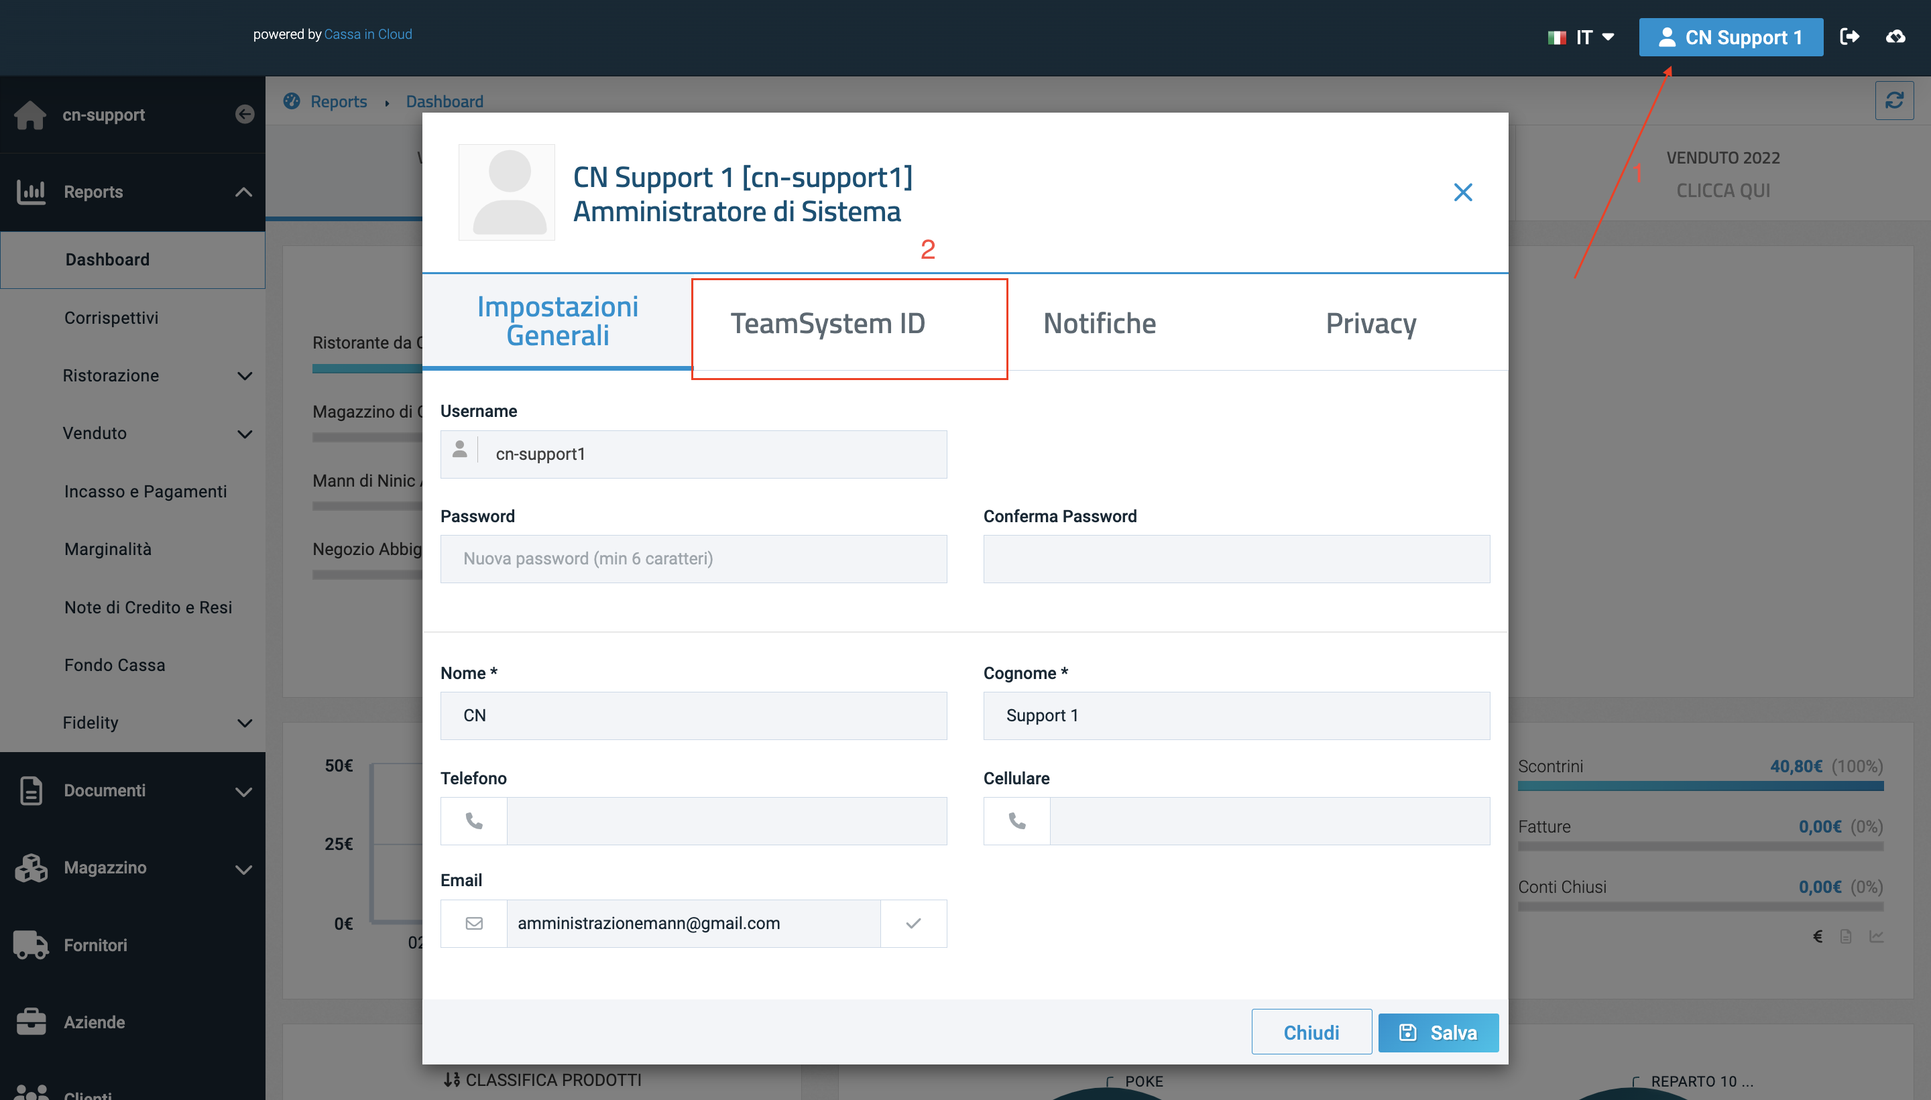The height and width of the screenshot is (1100, 1931).
Task: Click the cloud download icon
Action: click(x=1895, y=36)
